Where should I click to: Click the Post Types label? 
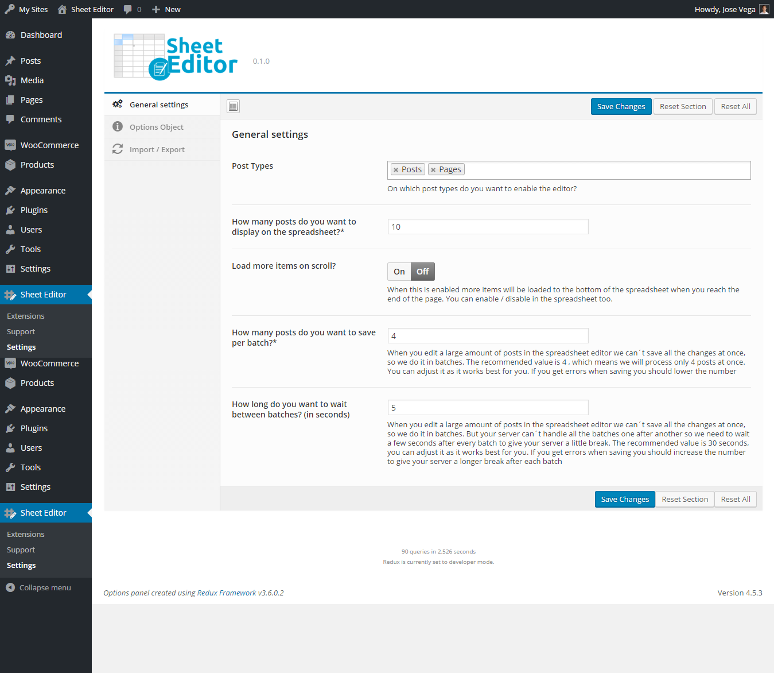252,166
